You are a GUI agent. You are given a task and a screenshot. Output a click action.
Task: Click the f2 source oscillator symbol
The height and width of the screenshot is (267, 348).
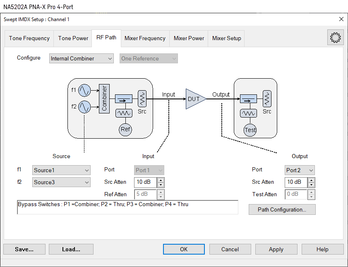pyautogui.click(x=84, y=107)
